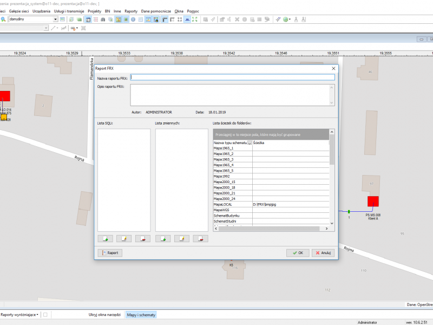Open the 'BN' menu
This screenshot has height=325, width=433.
coord(107,11)
